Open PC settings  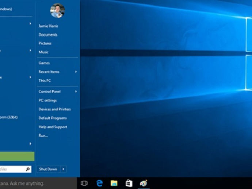tap(47, 100)
